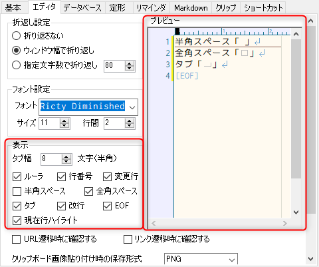Click the wrap column field showing 80
Viewport: 319px width, 267px height.
pos(114,66)
